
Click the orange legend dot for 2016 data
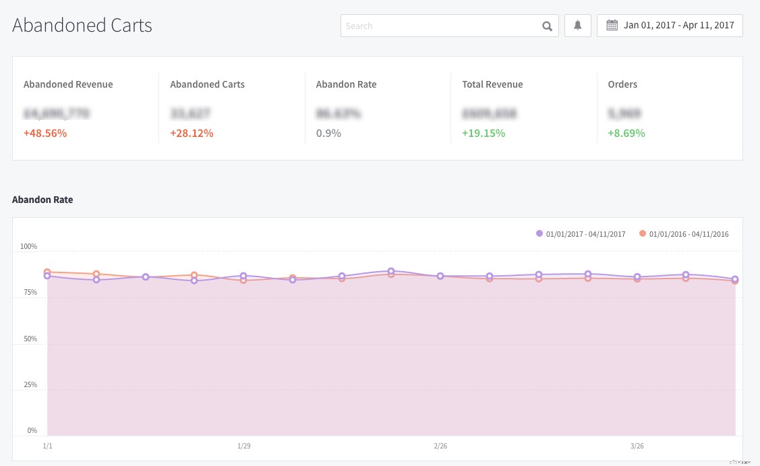pyautogui.click(x=641, y=234)
